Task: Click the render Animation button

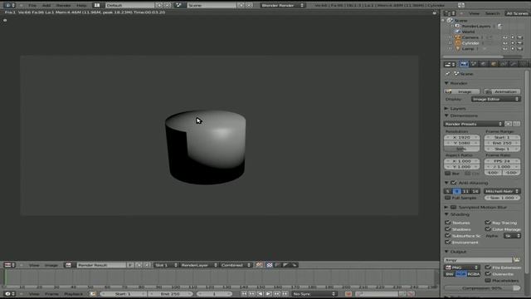Action: (x=502, y=91)
